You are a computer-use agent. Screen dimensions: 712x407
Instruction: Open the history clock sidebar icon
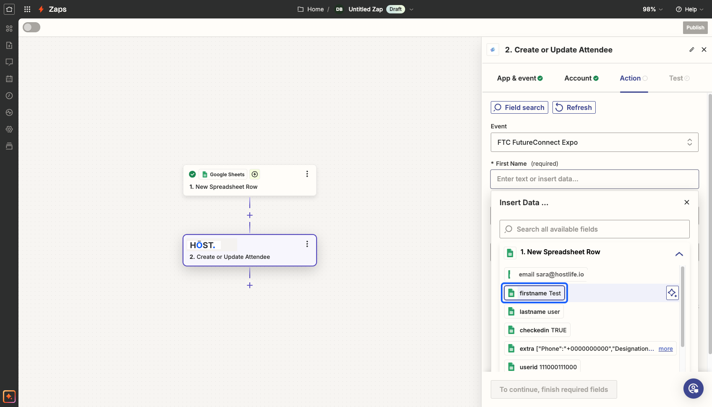(9, 96)
